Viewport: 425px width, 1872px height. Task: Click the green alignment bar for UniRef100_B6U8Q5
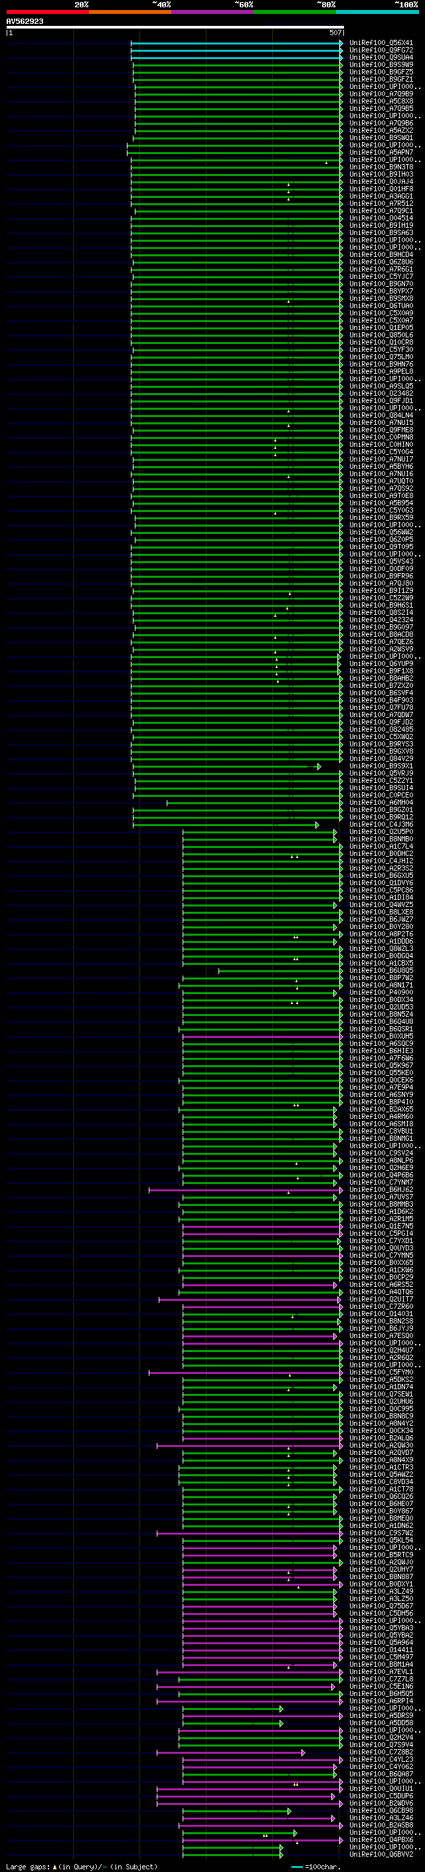[x=280, y=971]
